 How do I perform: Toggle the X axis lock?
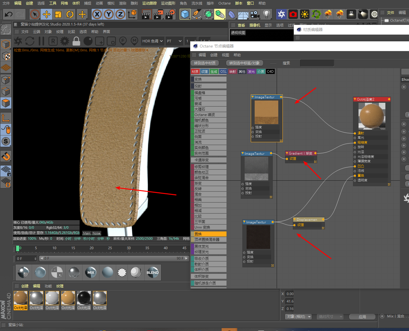point(97,14)
